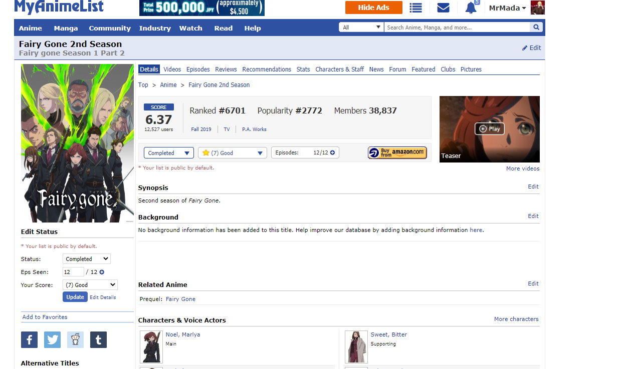Open the Status dropdown in Edit Status
Image resolution: width=632 pixels, height=369 pixels.
[x=87, y=259]
